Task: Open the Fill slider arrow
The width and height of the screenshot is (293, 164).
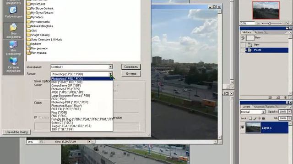Action: coord(289,118)
